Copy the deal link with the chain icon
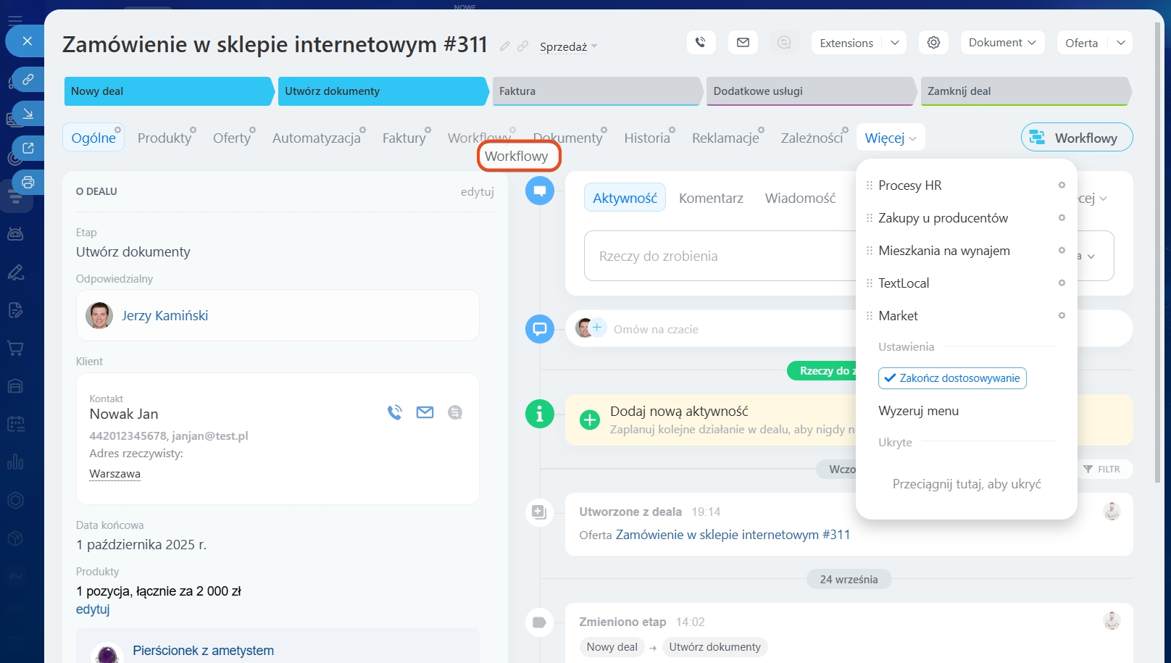The image size is (1171, 663). (x=522, y=46)
